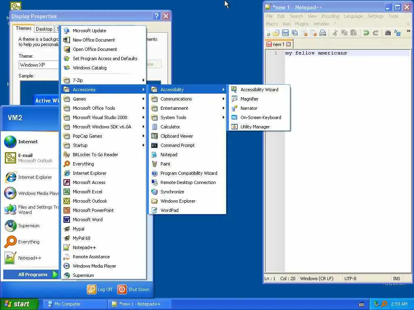Expand the System Tools submenu
Viewport: 414px width, 310px height.
187,117
